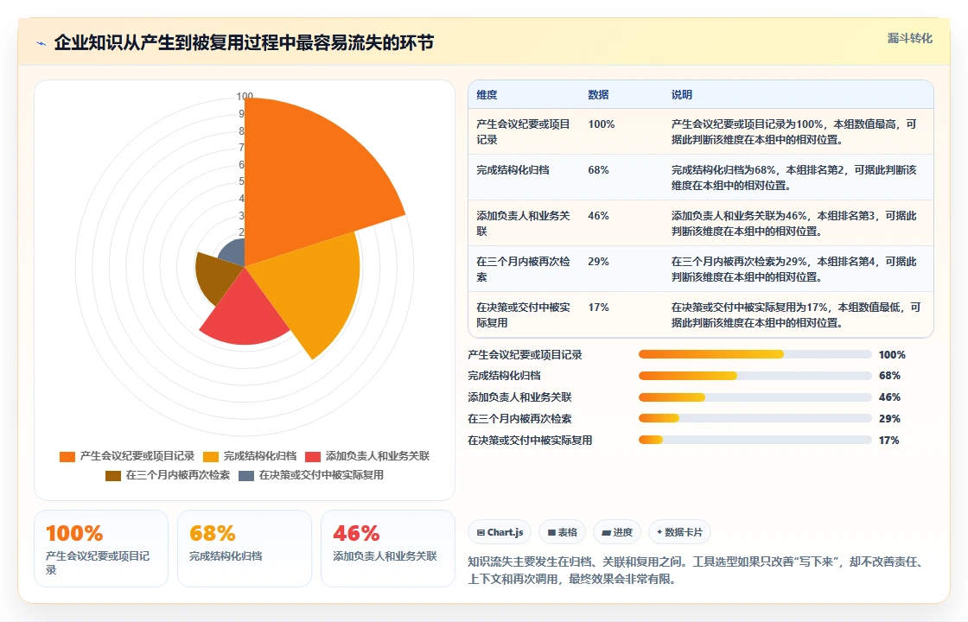Viewport: 968px width, 622px height.
Task: Click the 68% progress bar
Action: (755, 376)
